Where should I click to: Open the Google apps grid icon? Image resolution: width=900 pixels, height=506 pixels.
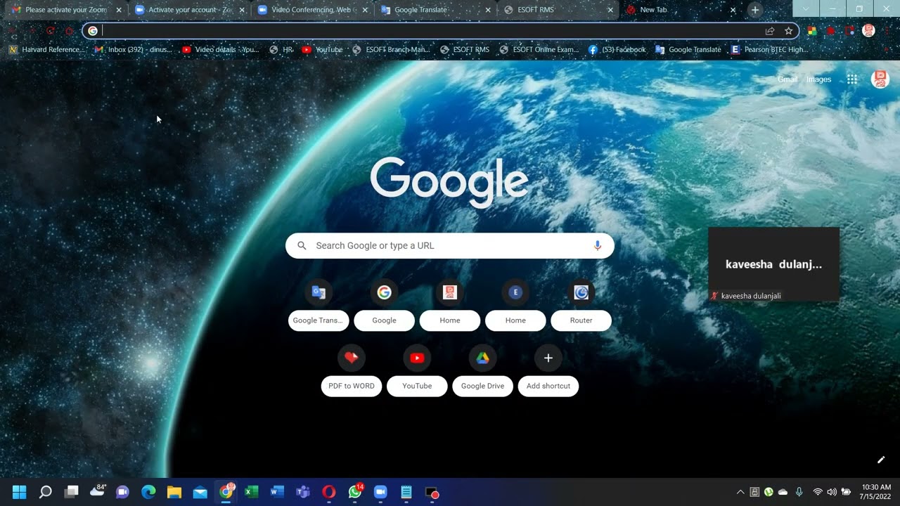click(x=852, y=79)
